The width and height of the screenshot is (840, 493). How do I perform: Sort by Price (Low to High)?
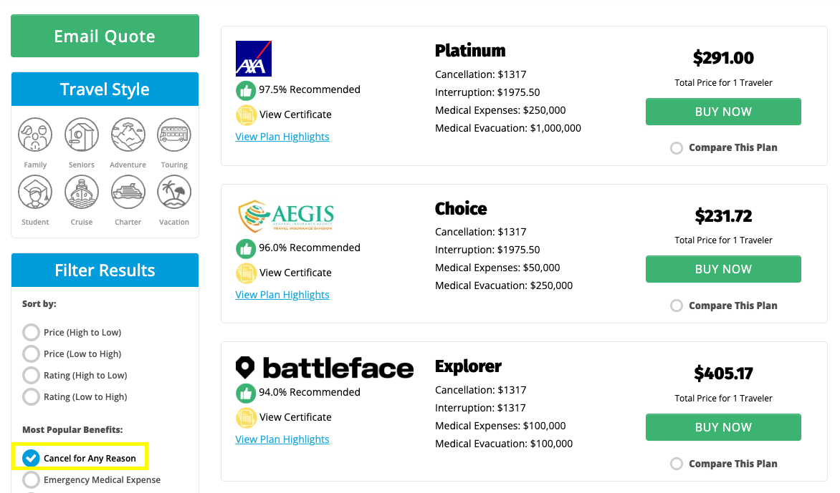coord(31,354)
